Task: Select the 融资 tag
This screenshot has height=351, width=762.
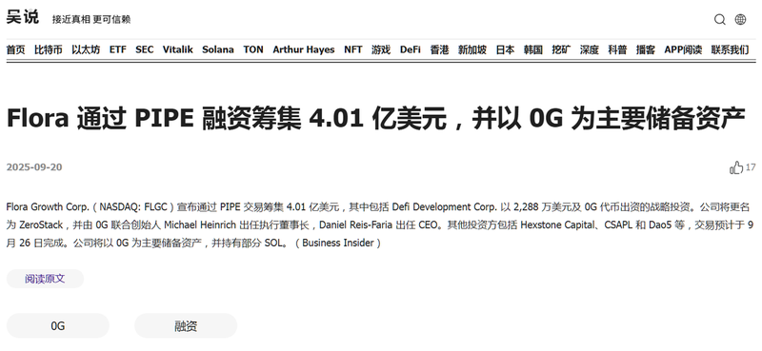Action: tap(186, 325)
